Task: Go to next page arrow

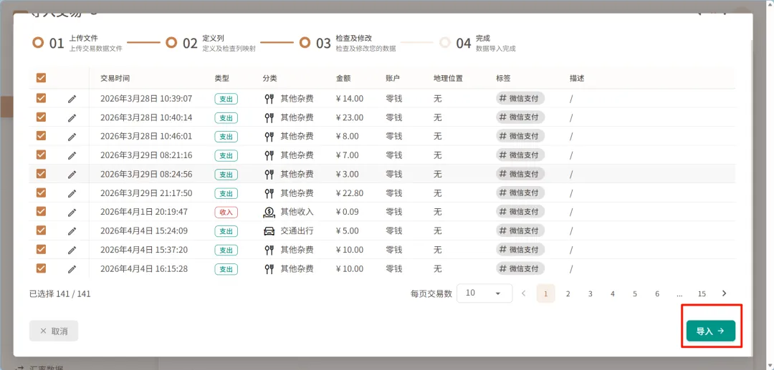Action: click(x=724, y=293)
